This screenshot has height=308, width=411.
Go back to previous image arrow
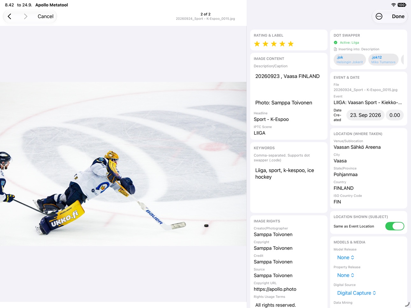click(10, 17)
